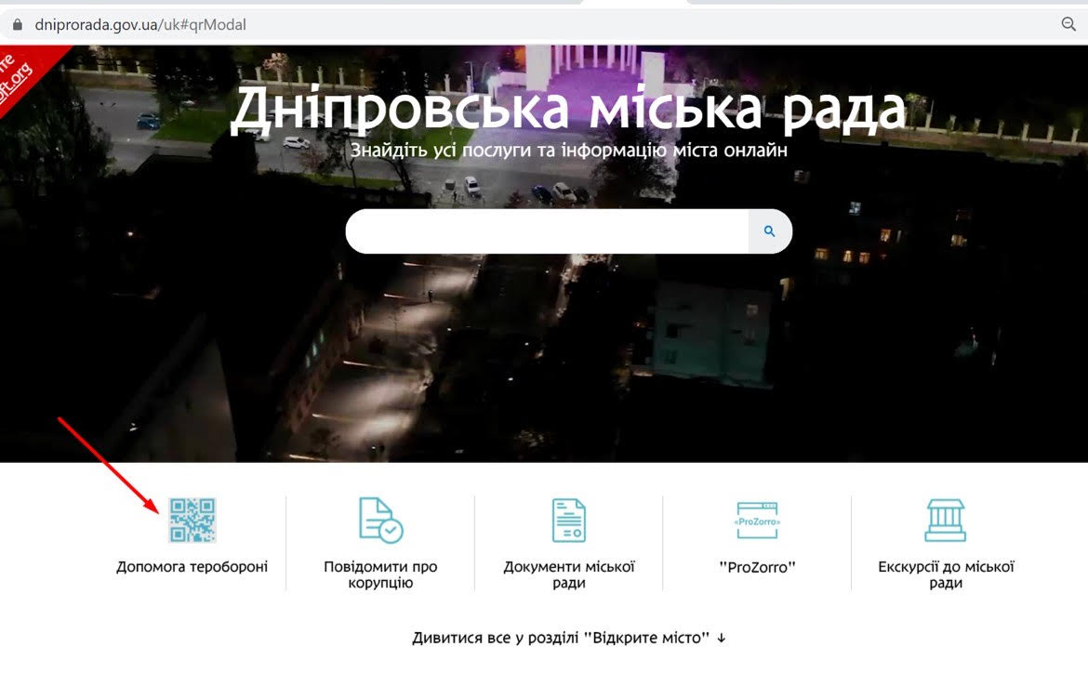Click the red corner ribbon banner
The height and width of the screenshot is (673, 1088).
pos(23,76)
